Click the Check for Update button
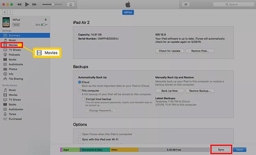256x155 pixels. 170,51
